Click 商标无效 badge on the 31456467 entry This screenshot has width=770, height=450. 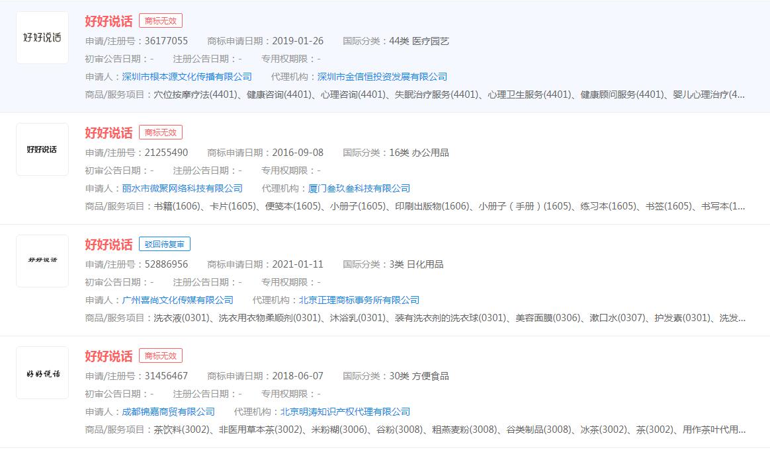click(x=161, y=356)
